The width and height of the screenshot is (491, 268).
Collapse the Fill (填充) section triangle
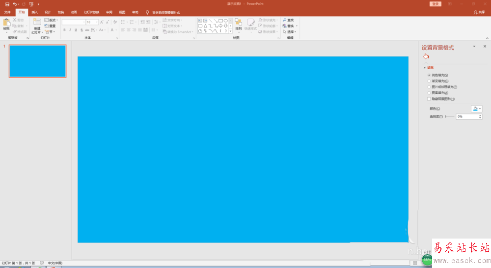pos(425,68)
